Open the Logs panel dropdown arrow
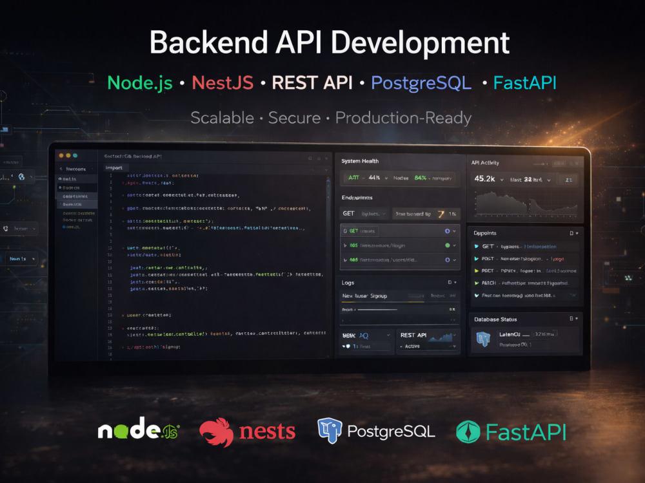 coord(455,283)
